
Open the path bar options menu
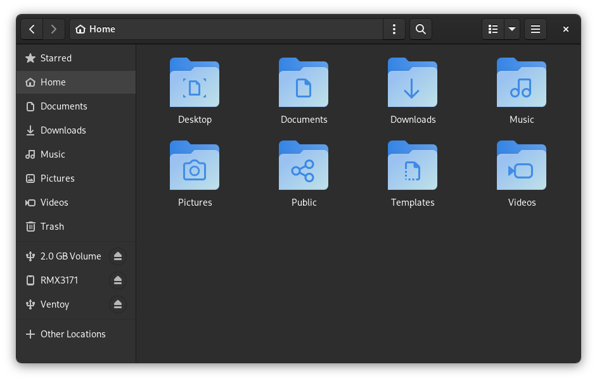tap(394, 29)
